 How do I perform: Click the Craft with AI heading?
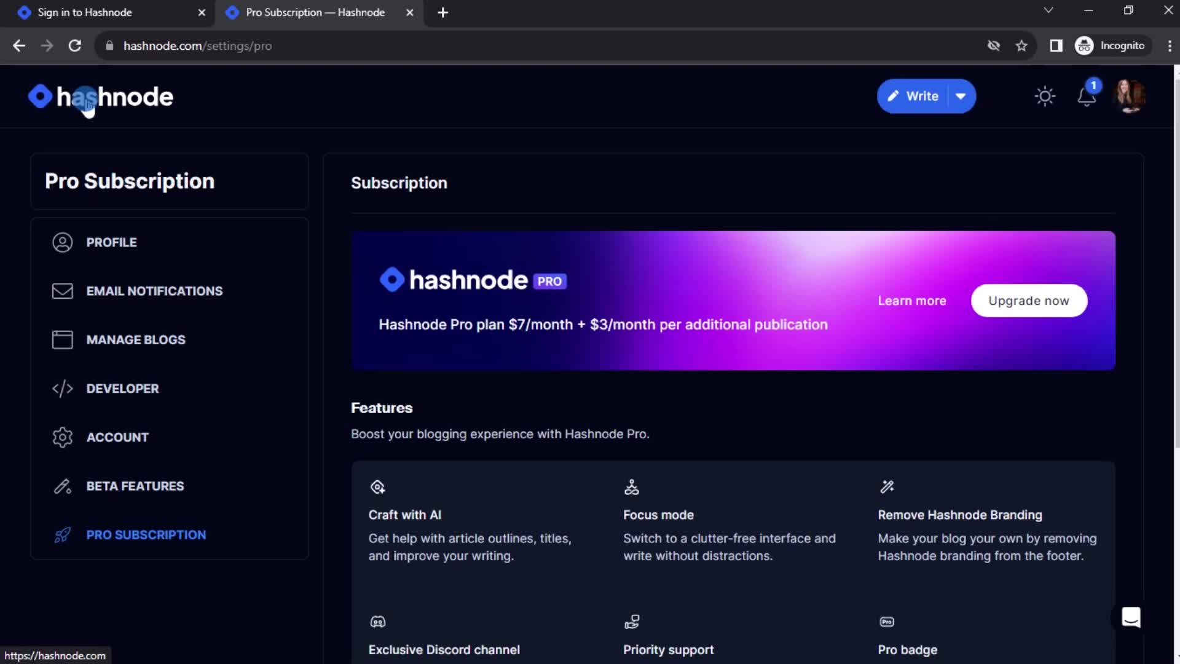click(x=404, y=515)
